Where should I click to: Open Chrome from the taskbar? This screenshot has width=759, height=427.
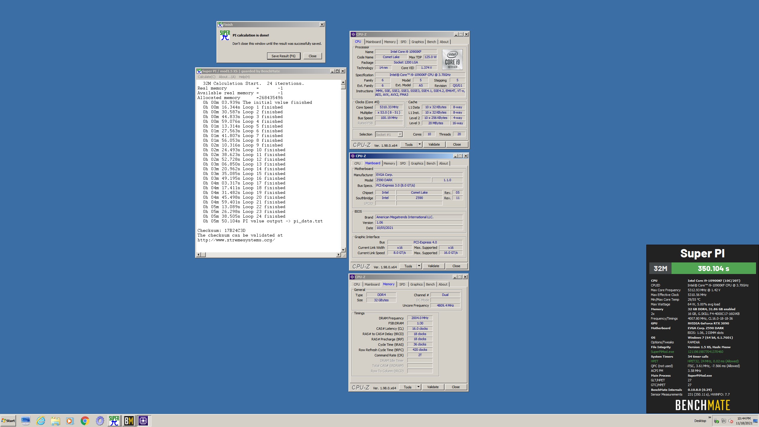coord(85,421)
